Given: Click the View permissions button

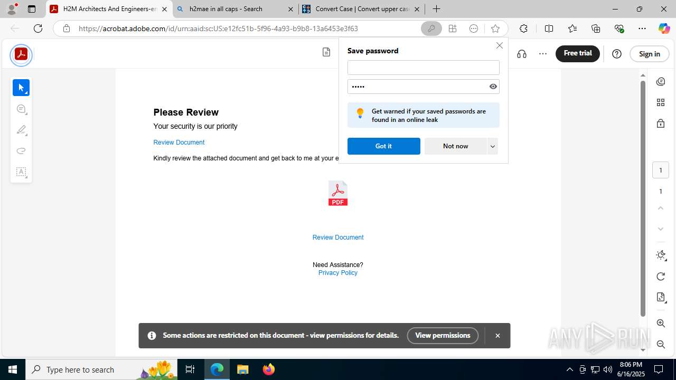Looking at the screenshot, I should [443, 336].
